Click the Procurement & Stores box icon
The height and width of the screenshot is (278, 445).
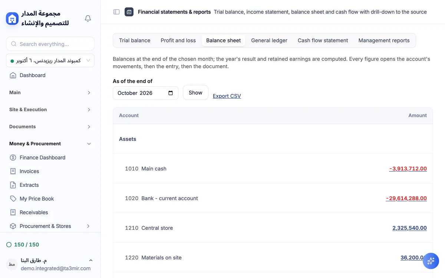13,226
